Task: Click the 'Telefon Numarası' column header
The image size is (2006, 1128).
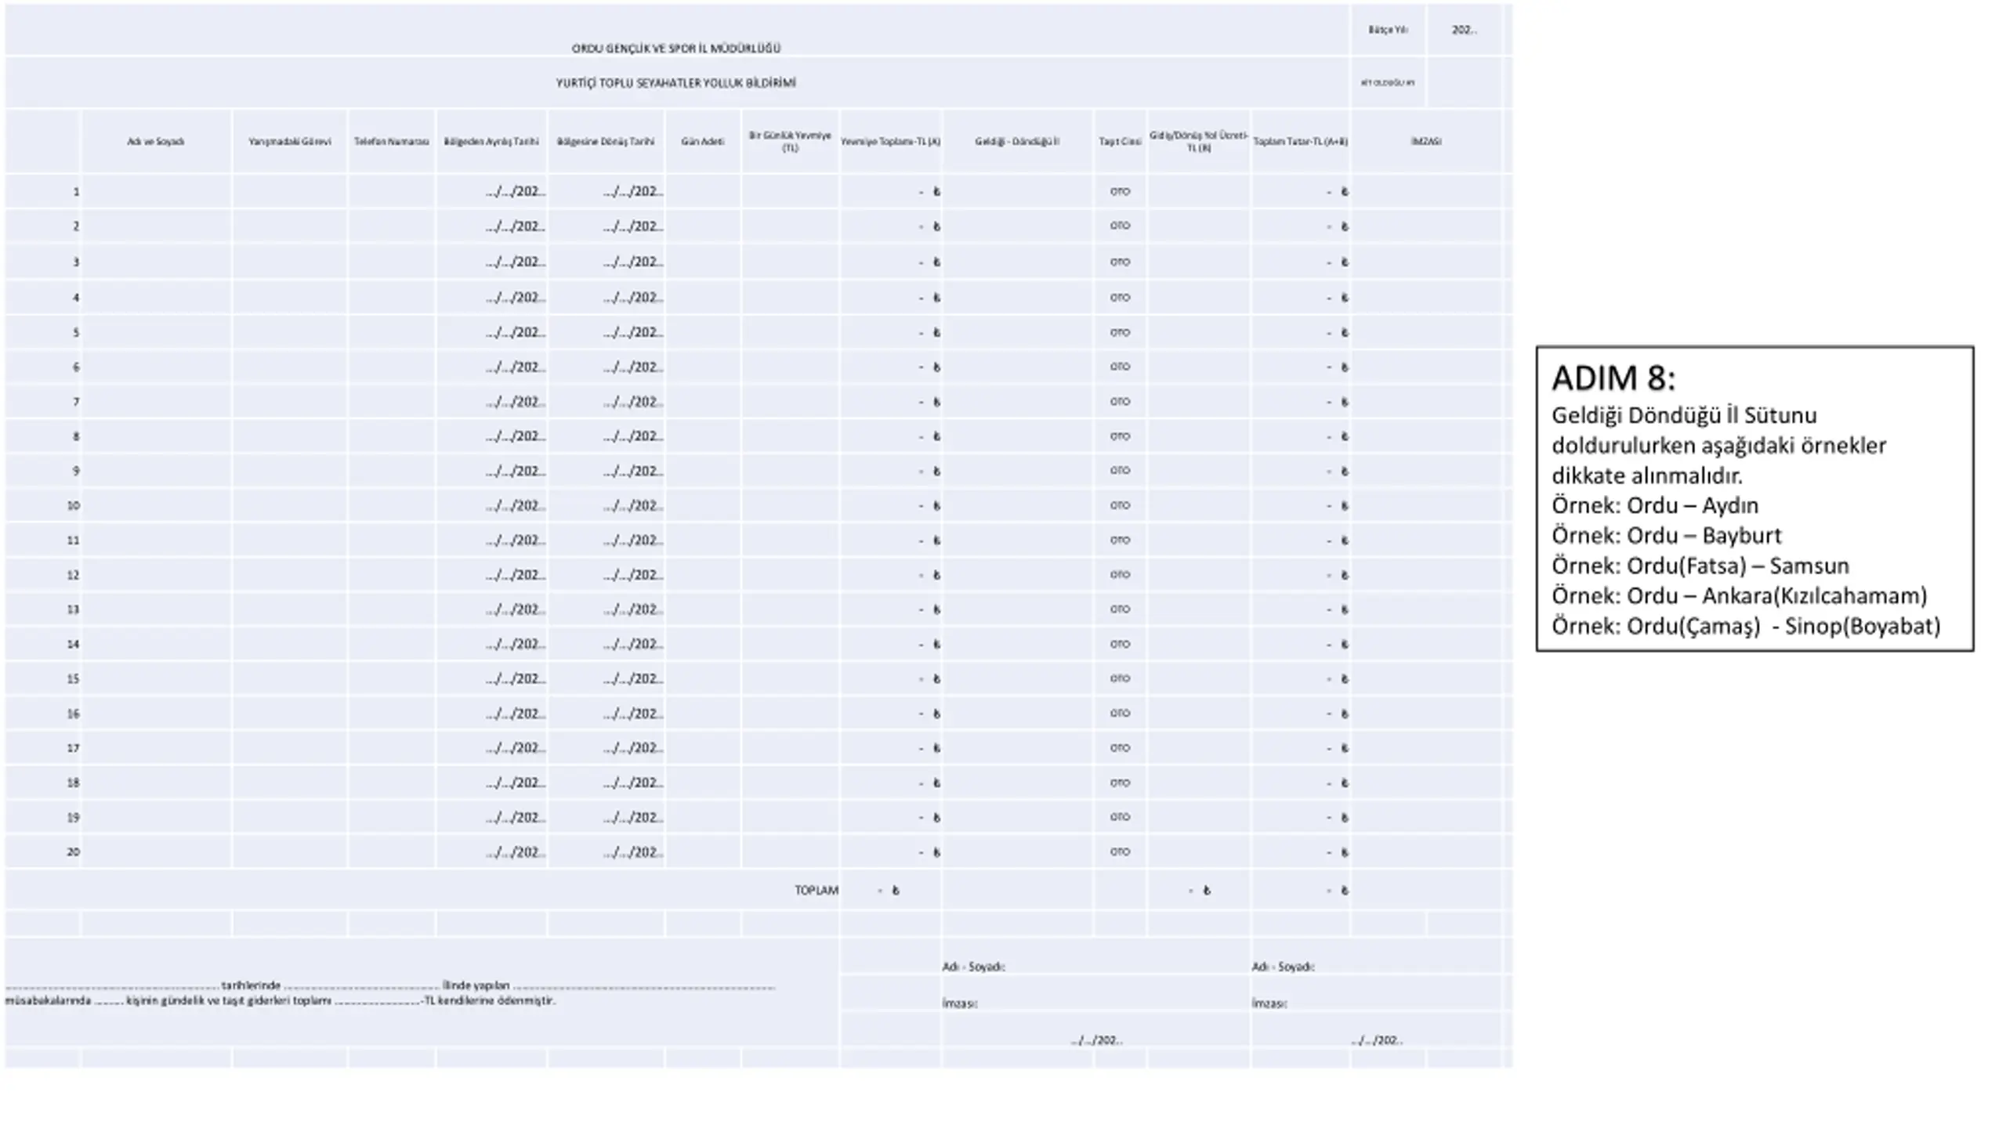Action: 391,142
